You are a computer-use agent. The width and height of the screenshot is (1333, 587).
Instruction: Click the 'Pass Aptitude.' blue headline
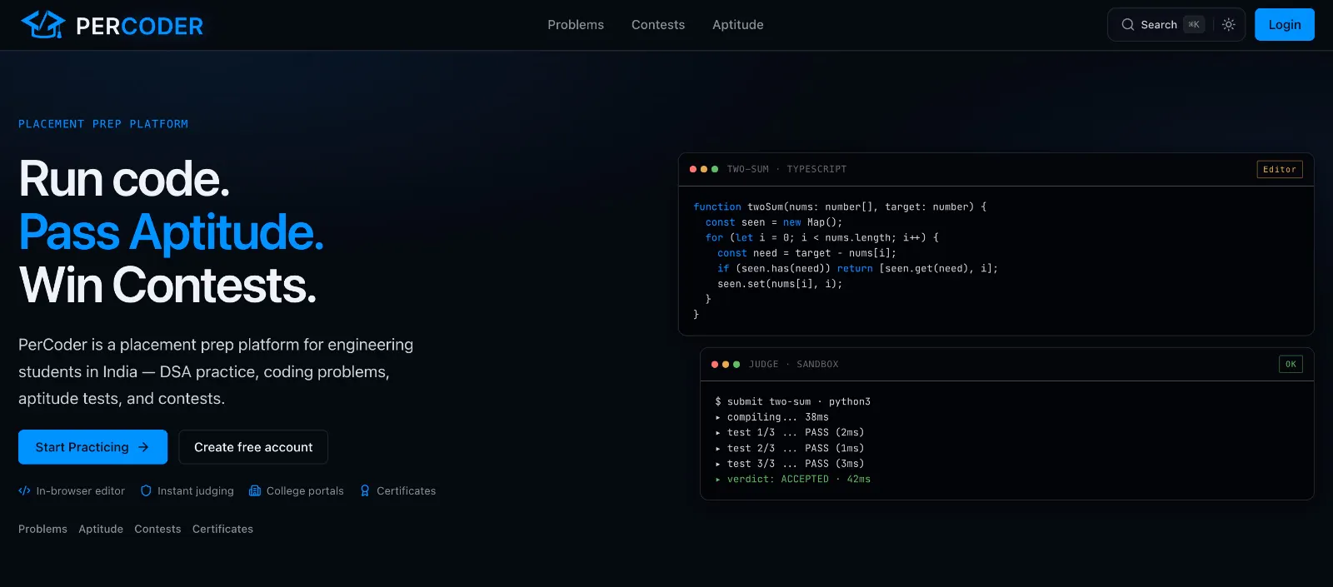click(171, 231)
